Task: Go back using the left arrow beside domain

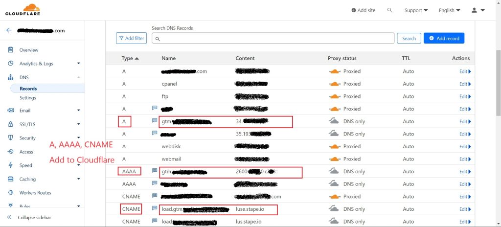Action: click(x=9, y=30)
